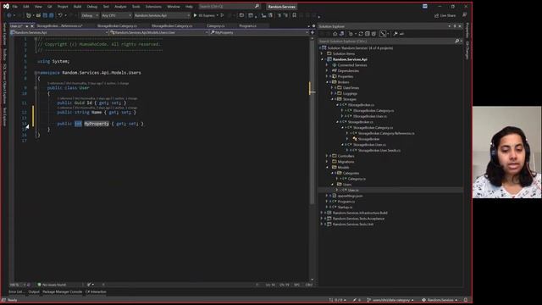The height and width of the screenshot is (305, 542).
Task: Click Solution Explorer Collapse All icon
Action: point(367,34)
